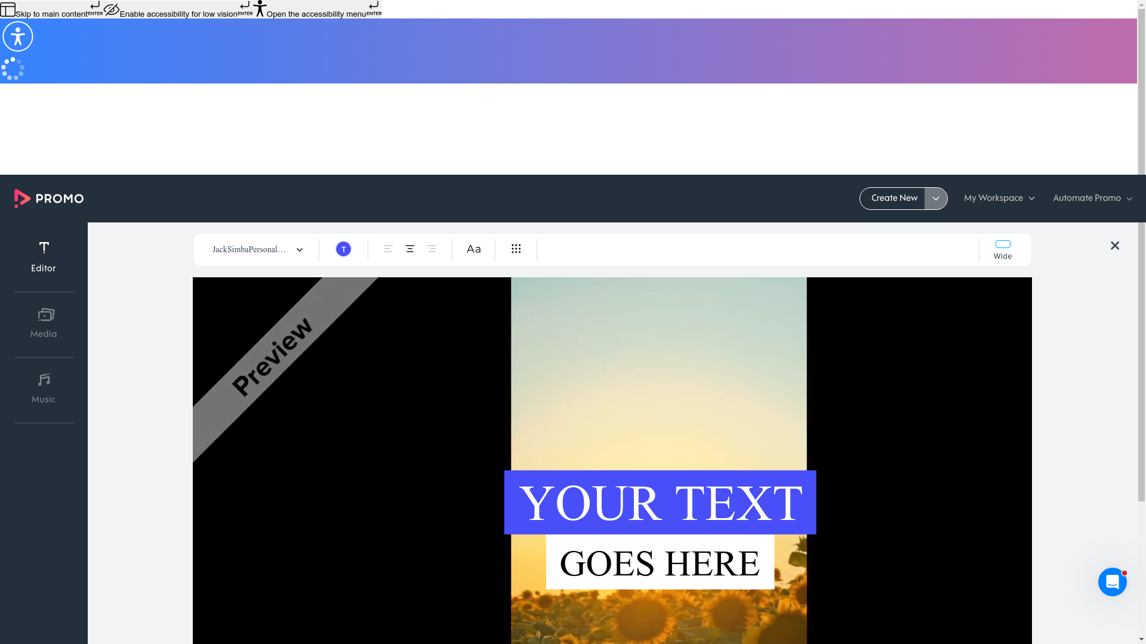The width and height of the screenshot is (1146, 644).
Task: Open the My Workspace menu
Action: 999,198
